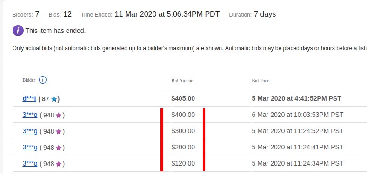Click the info circle next to Bidder header
Viewport: 367px width, 174px height.
point(43,80)
